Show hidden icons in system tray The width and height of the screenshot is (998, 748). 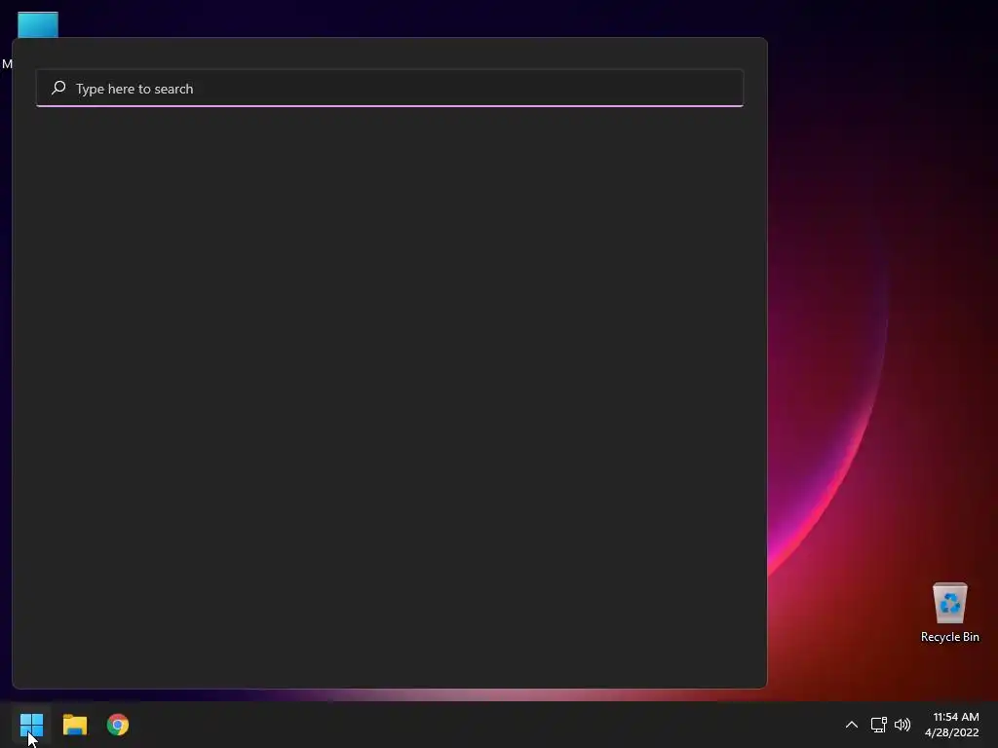point(851,725)
